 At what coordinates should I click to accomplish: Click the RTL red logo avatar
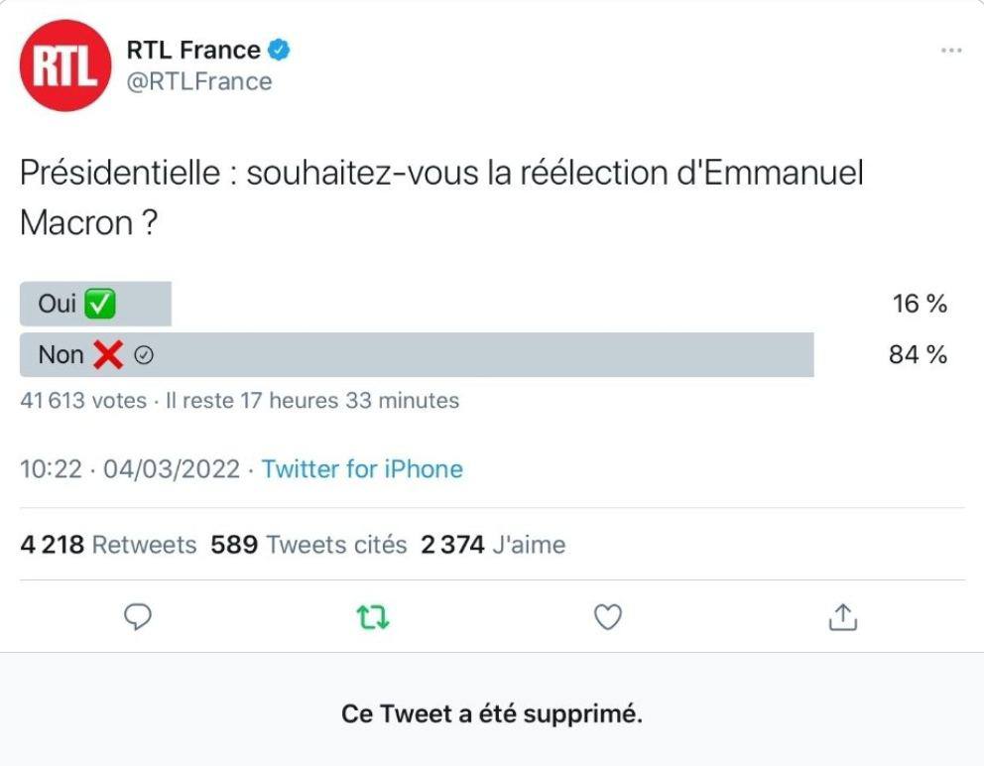point(65,65)
